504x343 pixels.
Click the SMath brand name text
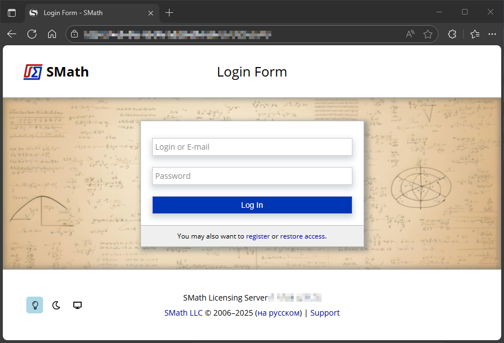click(68, 72)
